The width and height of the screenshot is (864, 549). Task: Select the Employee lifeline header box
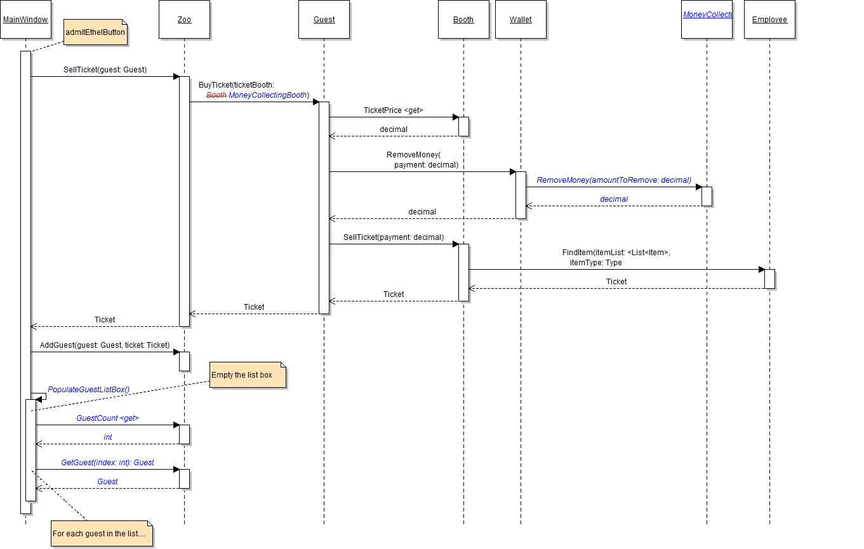(x=769, y=20)
